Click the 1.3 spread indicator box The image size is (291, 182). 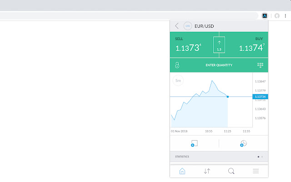[219, 45]
